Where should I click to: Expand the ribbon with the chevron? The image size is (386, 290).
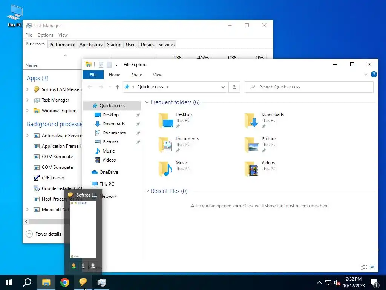tap(366, 74)
